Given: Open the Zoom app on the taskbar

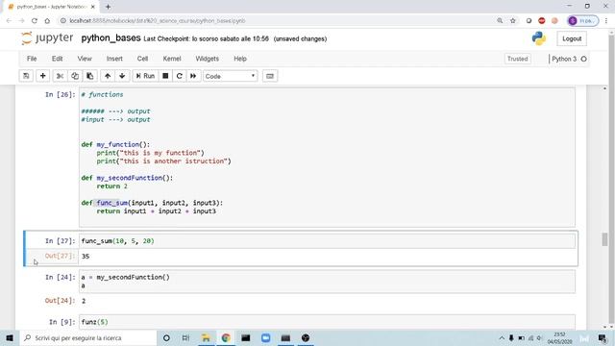Looking at the screenshot, I should tap(266, 337).
